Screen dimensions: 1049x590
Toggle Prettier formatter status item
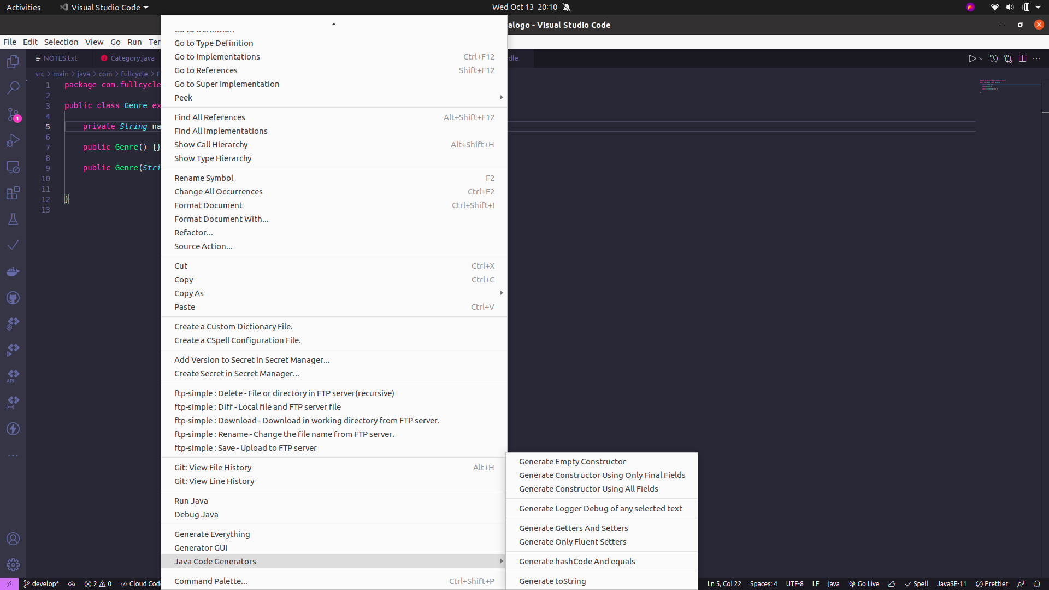click(992, 583)
